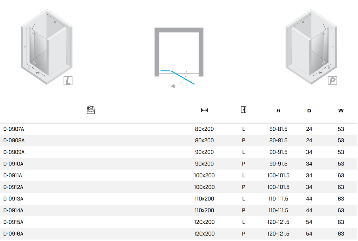
Task: Click the door orientation icon
Action: [243, 110]
